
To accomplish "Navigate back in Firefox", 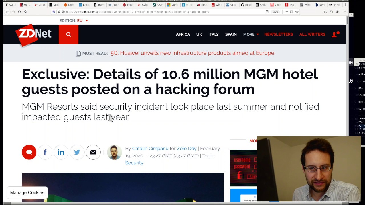I will [x=7, y=12].
